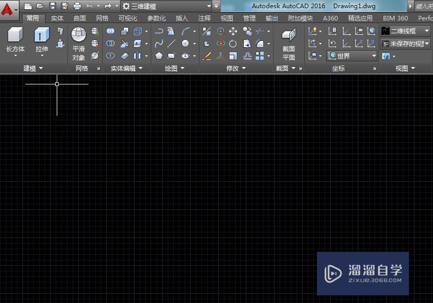The width and height of the screenshot is (433, 303).
Task: Switch to the 实体 ribbon tab
Action: (x=57, y=18)
